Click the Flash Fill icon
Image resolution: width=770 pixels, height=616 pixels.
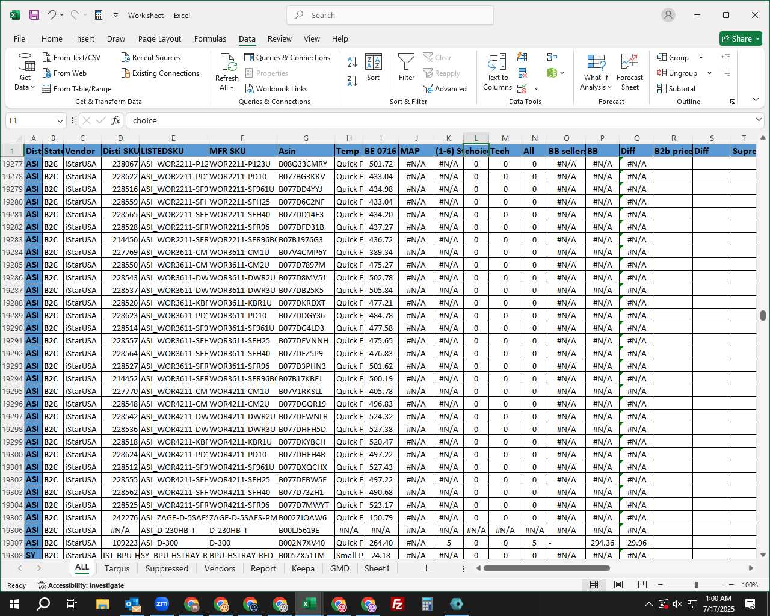pos(522,57)
